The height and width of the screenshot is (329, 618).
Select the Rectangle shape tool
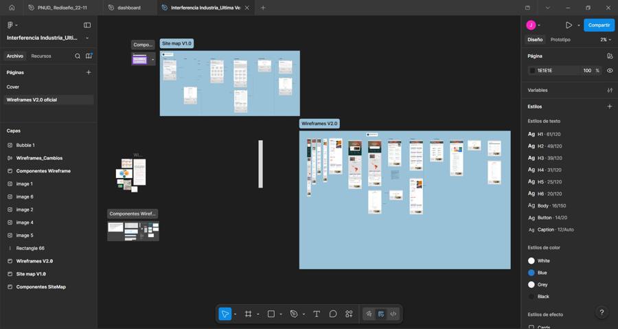click(x=271, y=314)
